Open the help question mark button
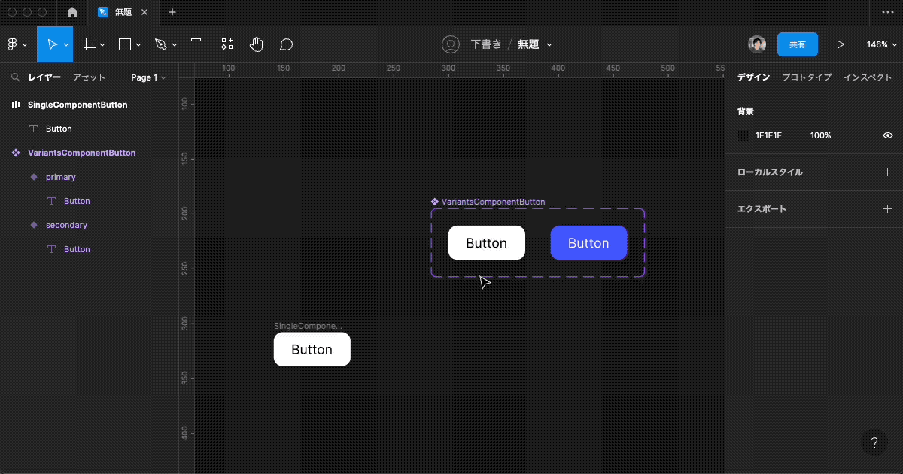903x474 pixels. 874,442
